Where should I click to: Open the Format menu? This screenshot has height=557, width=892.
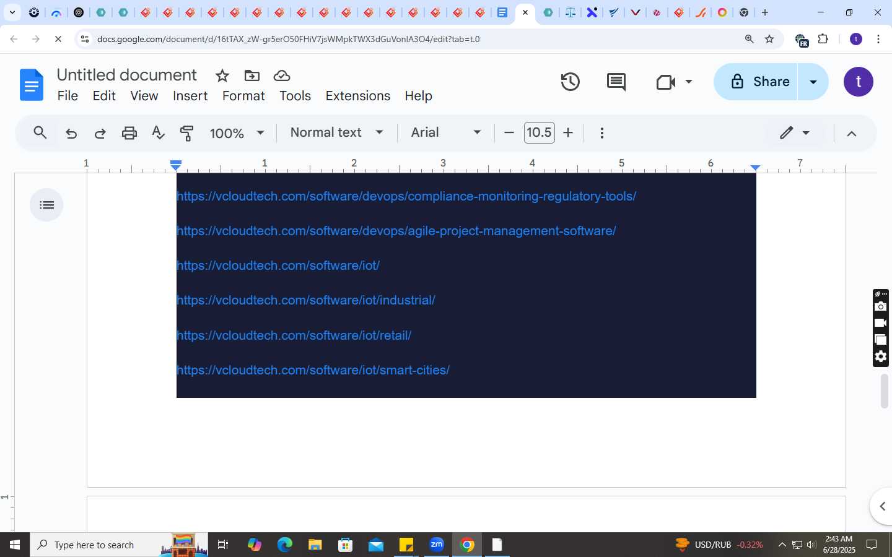pyautogui.click(x=243, y=96)
